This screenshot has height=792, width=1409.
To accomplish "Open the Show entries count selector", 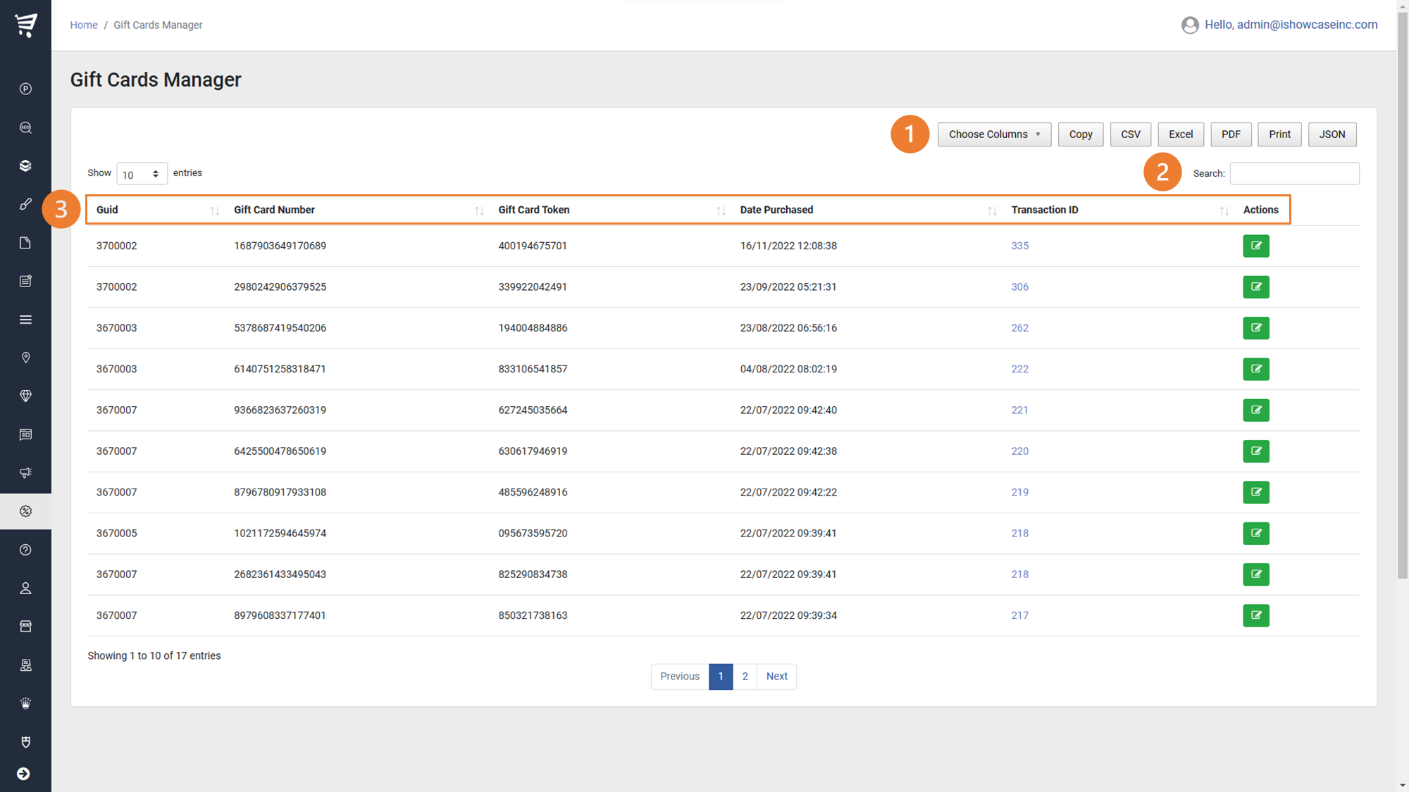I will click(141, 174).
